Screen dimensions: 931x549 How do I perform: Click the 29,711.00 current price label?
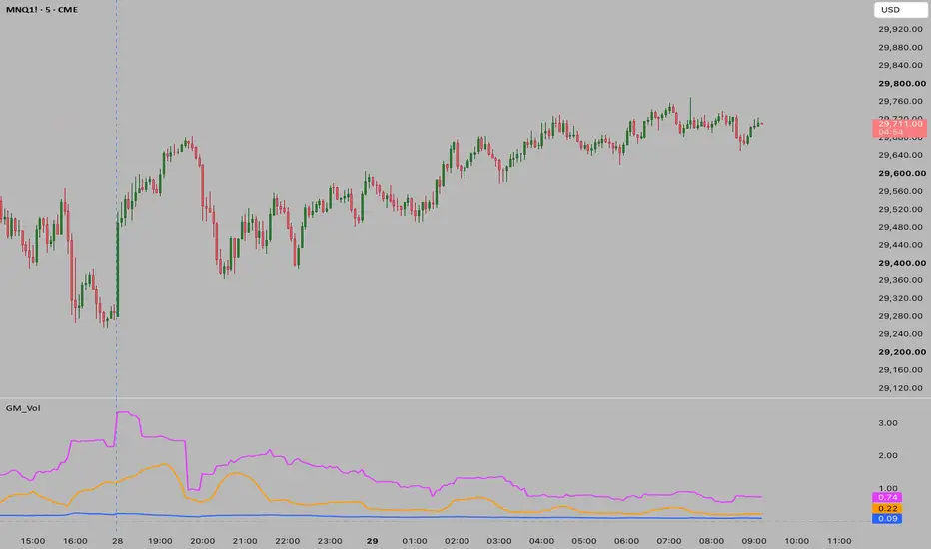coord(900,124)
